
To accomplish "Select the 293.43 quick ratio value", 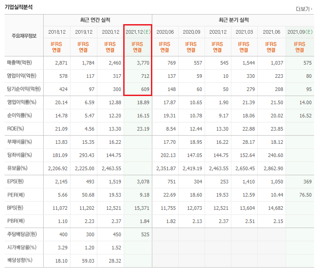I will (87, 155).
